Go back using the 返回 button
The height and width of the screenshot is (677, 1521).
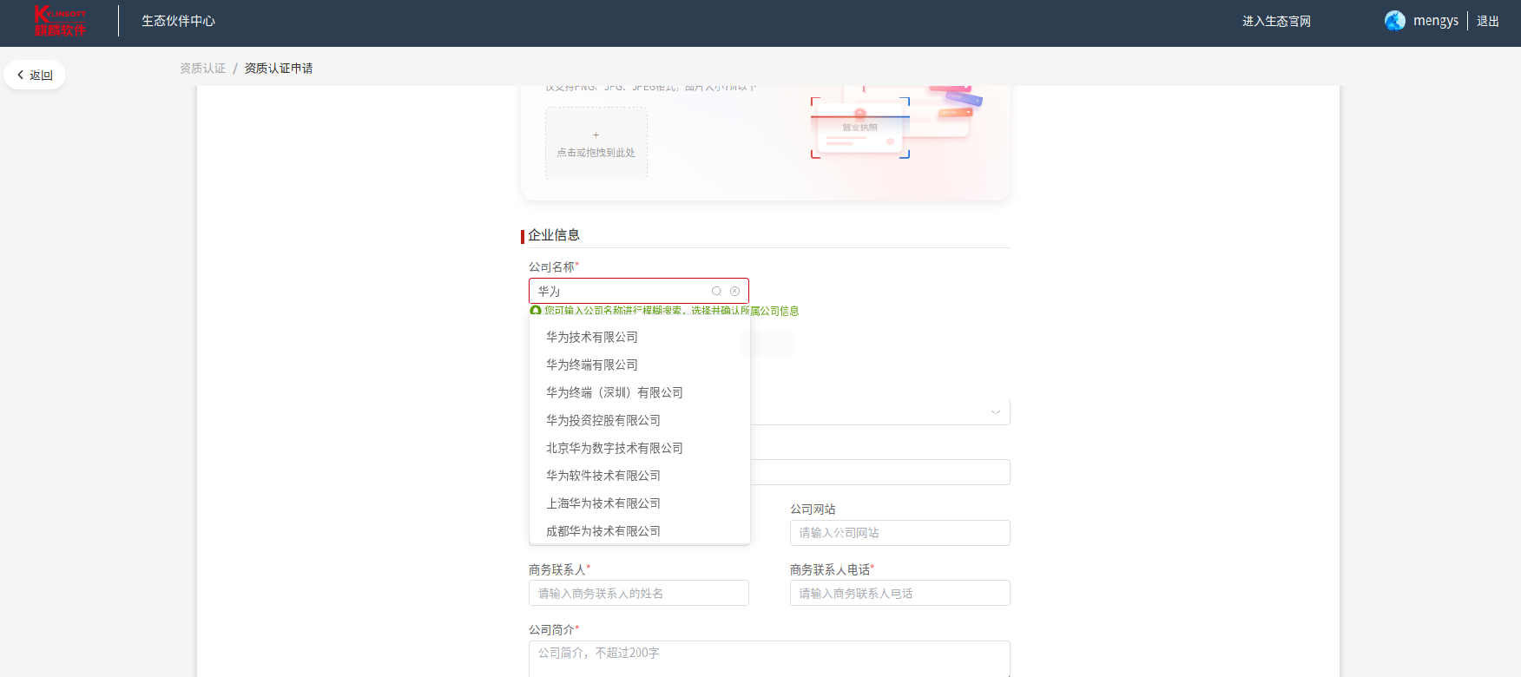[x=35, y=76]
